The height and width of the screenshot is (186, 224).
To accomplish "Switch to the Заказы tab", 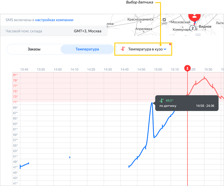I will click(34, 49).
